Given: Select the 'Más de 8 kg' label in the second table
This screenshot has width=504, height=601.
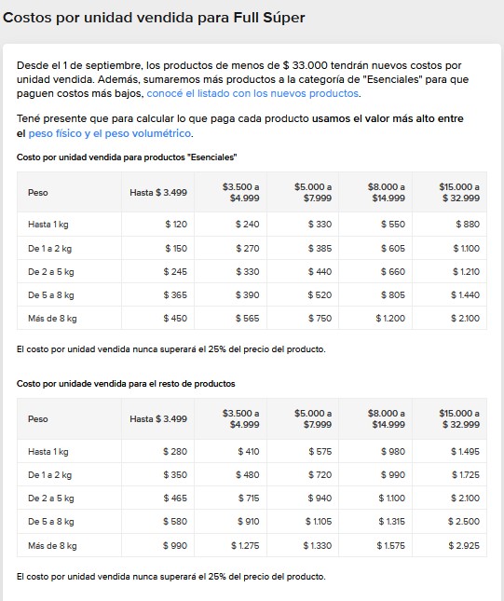Looking at the screenshot, I should [52, 545].
